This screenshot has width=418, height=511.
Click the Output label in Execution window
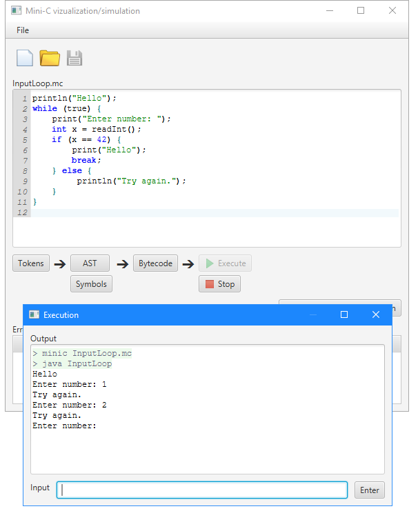(x=43, y=339)
